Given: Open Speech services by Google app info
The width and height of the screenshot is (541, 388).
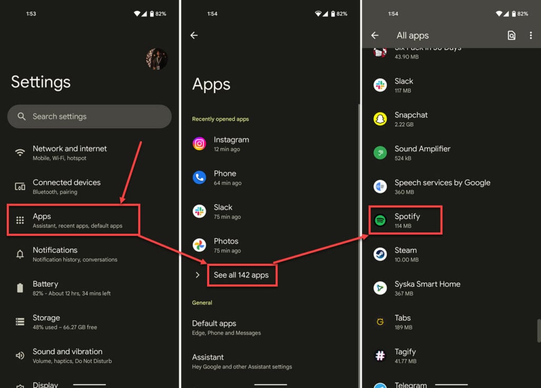Looking at the screenshot, I should pos(450,187).
